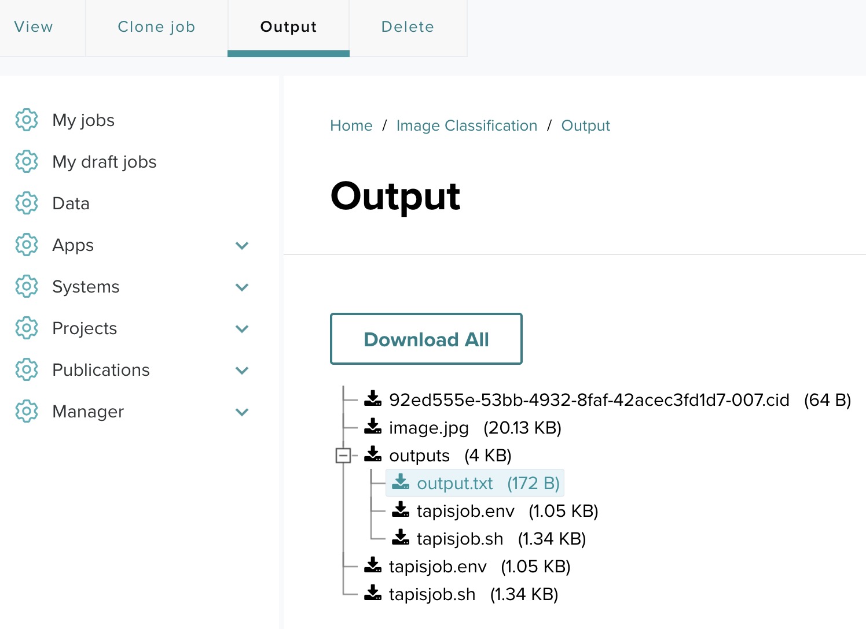Select the Delete tab
The image size is (866, 629).
point(408,27)
